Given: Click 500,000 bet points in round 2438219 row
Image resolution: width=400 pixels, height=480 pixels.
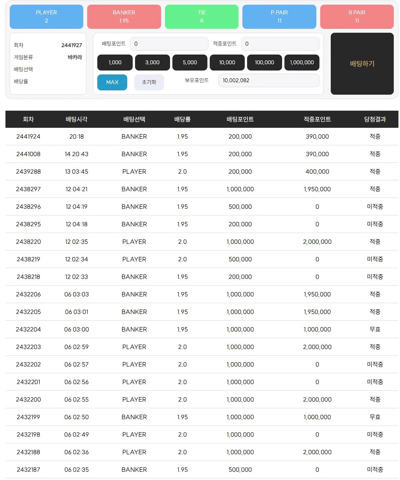Looking at the screenshot, I should coord(240,259).
